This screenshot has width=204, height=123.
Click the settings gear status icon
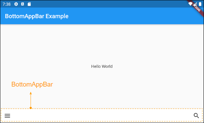pyautogui.click(x=16, y=4)
